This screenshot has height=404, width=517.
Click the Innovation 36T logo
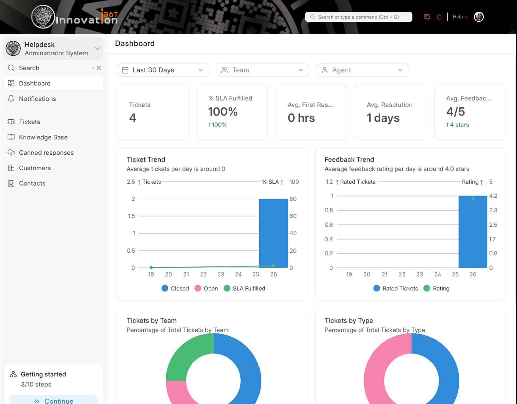pos(75,17)
